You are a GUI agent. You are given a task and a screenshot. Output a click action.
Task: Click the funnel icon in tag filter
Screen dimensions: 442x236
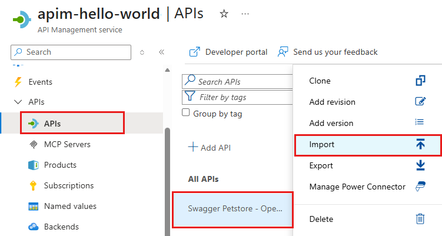click(190, 96)
